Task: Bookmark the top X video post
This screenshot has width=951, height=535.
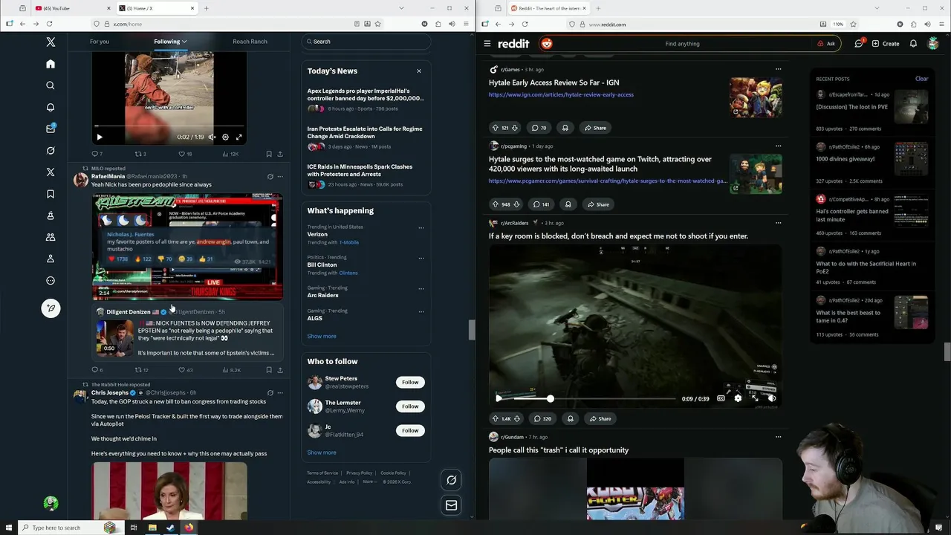Action: click(268, 154)
